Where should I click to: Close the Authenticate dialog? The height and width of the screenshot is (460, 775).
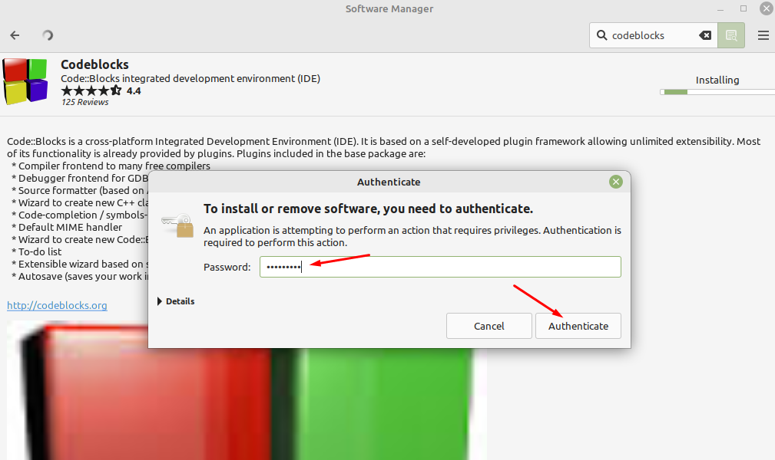click(x=616, y=182)
